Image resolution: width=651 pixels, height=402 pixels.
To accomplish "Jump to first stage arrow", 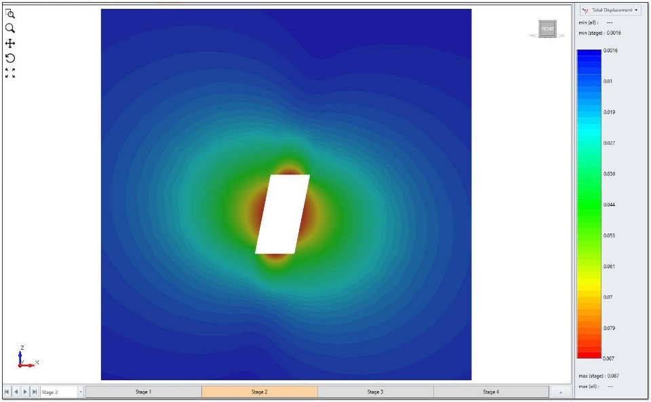I will 7,392.
